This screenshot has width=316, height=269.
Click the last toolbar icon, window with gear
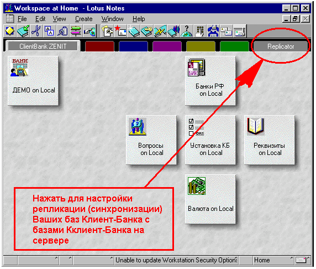tap(240, 32)
